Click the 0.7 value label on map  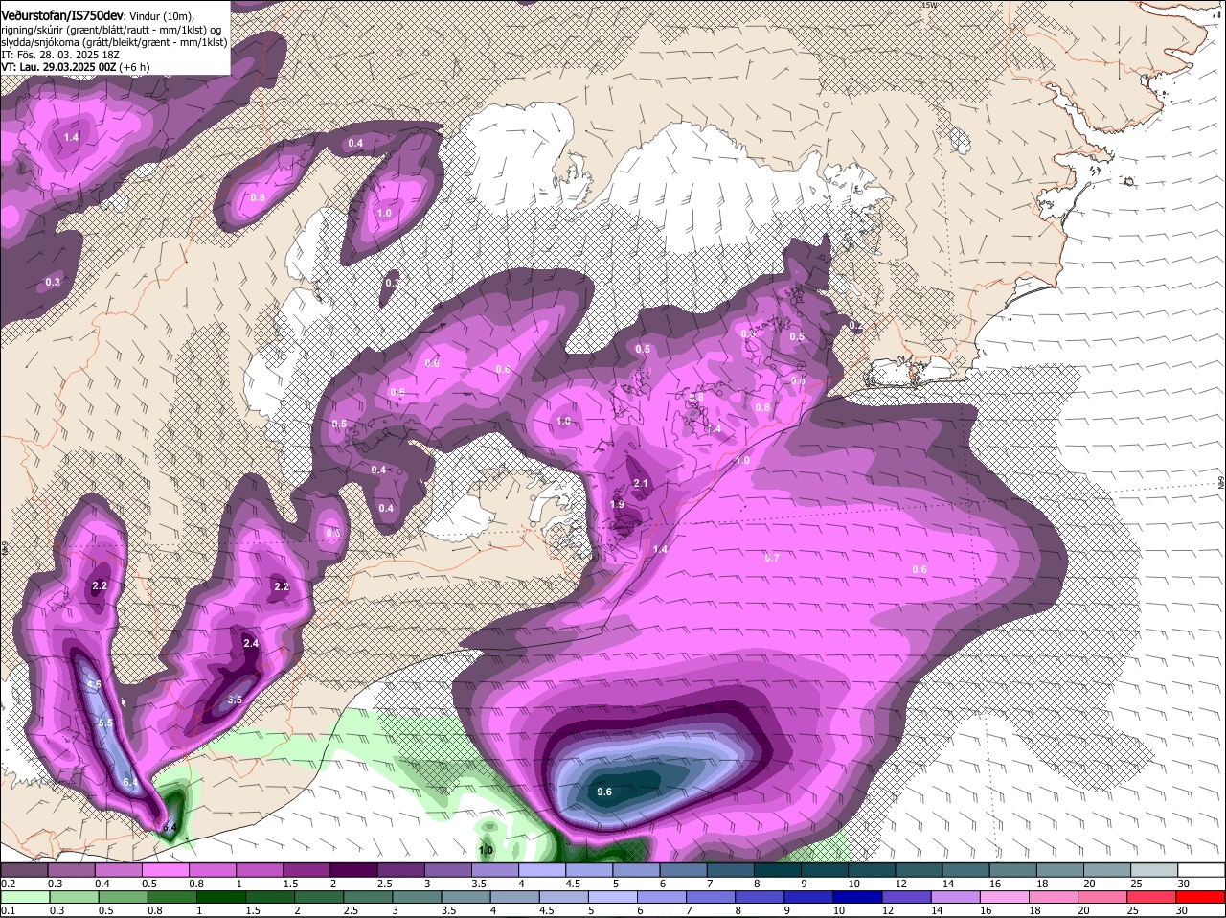[x=772, y=558]
